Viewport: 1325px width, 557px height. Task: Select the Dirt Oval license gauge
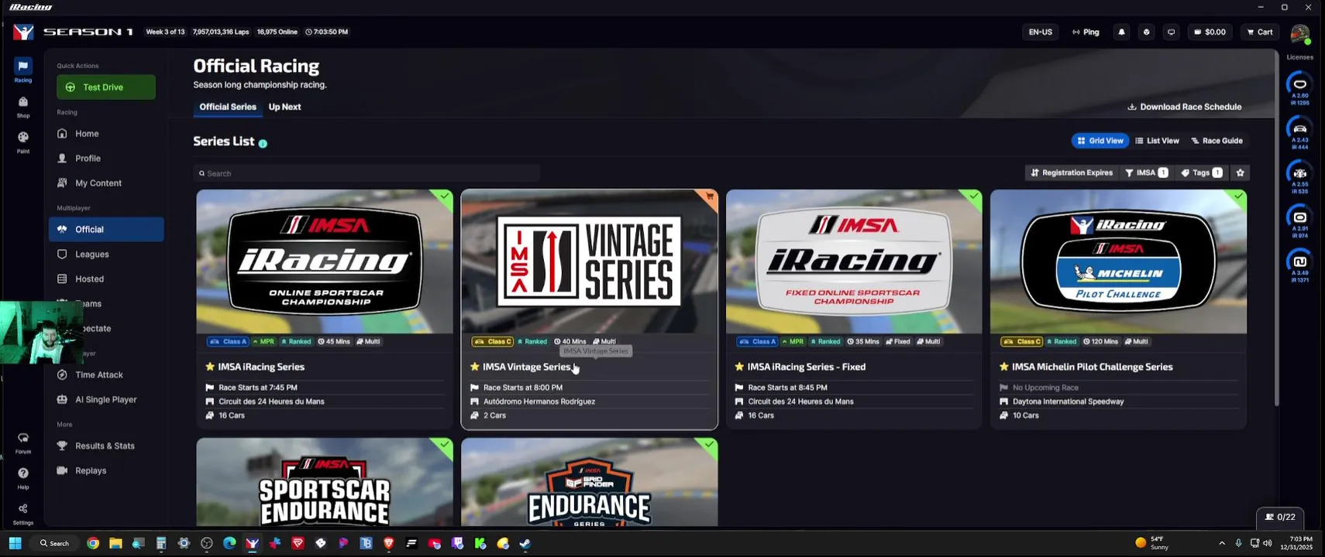1299,221
